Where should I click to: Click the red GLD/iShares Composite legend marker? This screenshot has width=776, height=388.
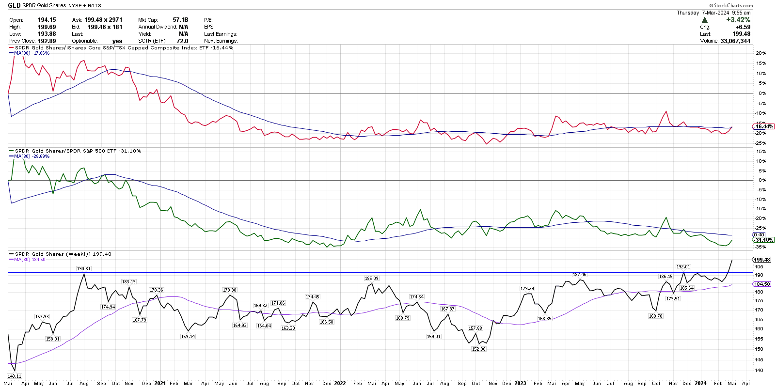[12, 48]
